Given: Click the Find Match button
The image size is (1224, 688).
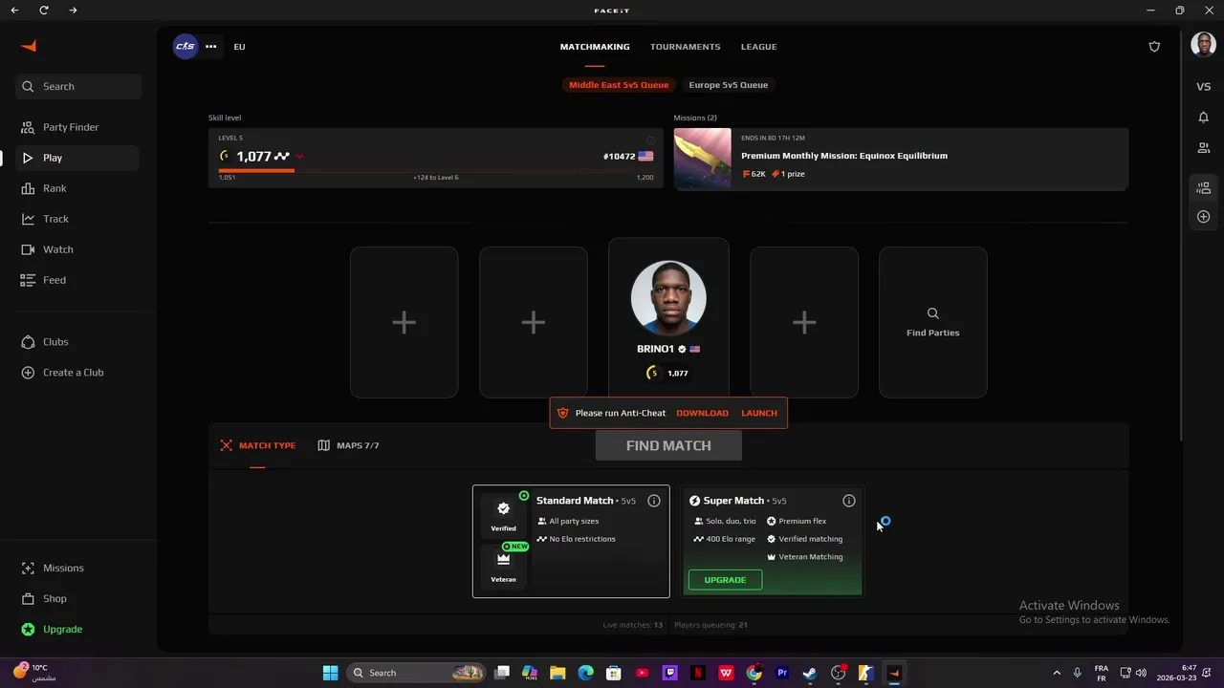Looking at the screenshot, I should pyautogui.click(x=668, y=445).
